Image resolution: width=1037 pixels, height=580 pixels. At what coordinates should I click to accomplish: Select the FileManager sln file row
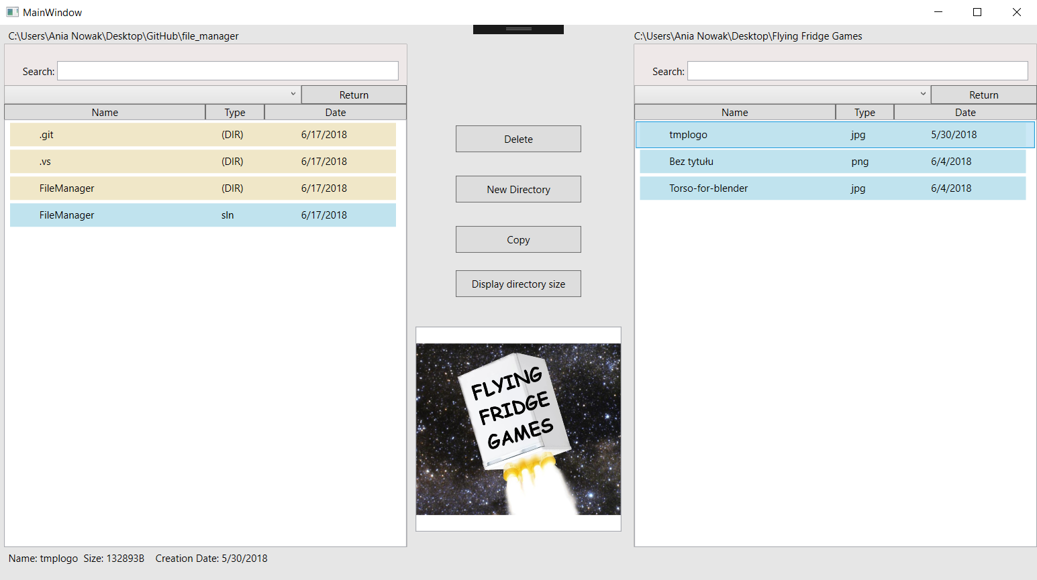tap(203, 215)
